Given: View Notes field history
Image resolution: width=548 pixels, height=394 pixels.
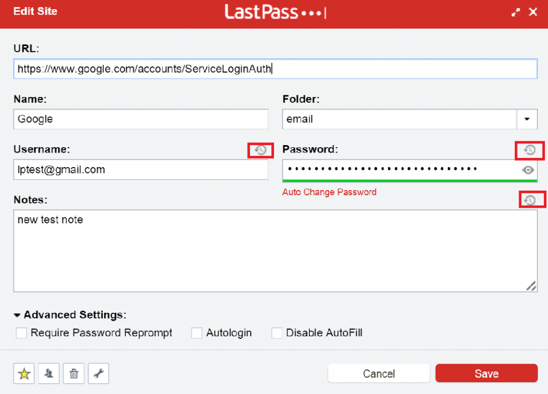Looking at the screenshot, I should coord(532,199).
